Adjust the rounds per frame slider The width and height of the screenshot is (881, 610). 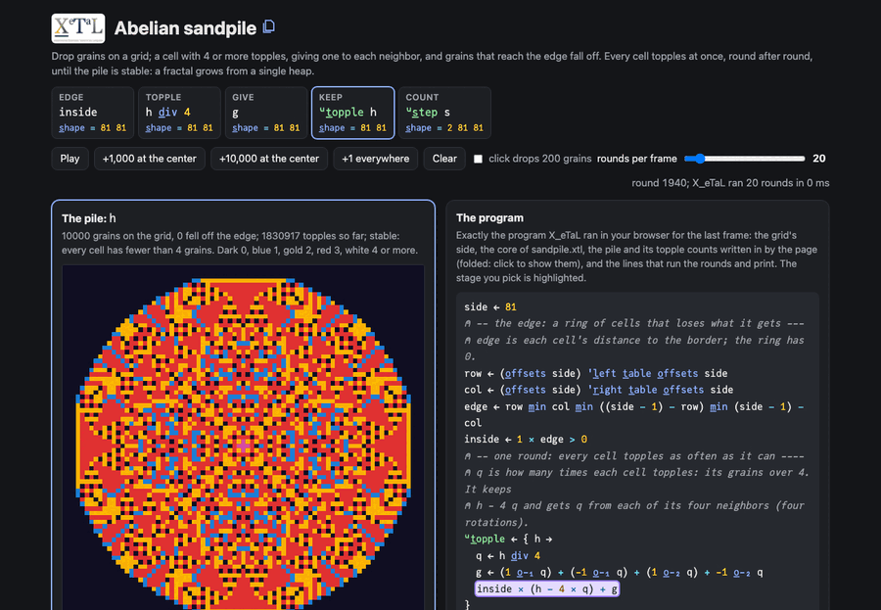745,159
